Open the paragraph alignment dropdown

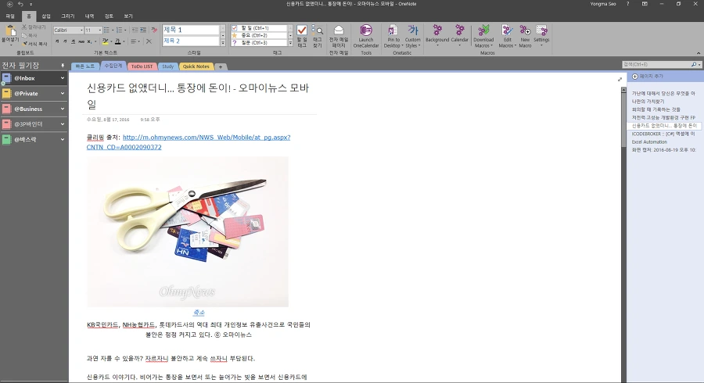tap(135, 41)
